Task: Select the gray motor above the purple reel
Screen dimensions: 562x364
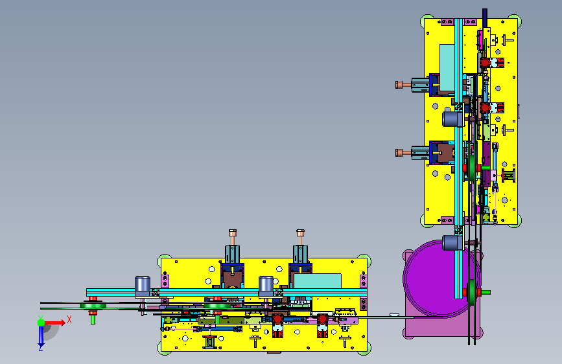Action: [x=452, y=242]
